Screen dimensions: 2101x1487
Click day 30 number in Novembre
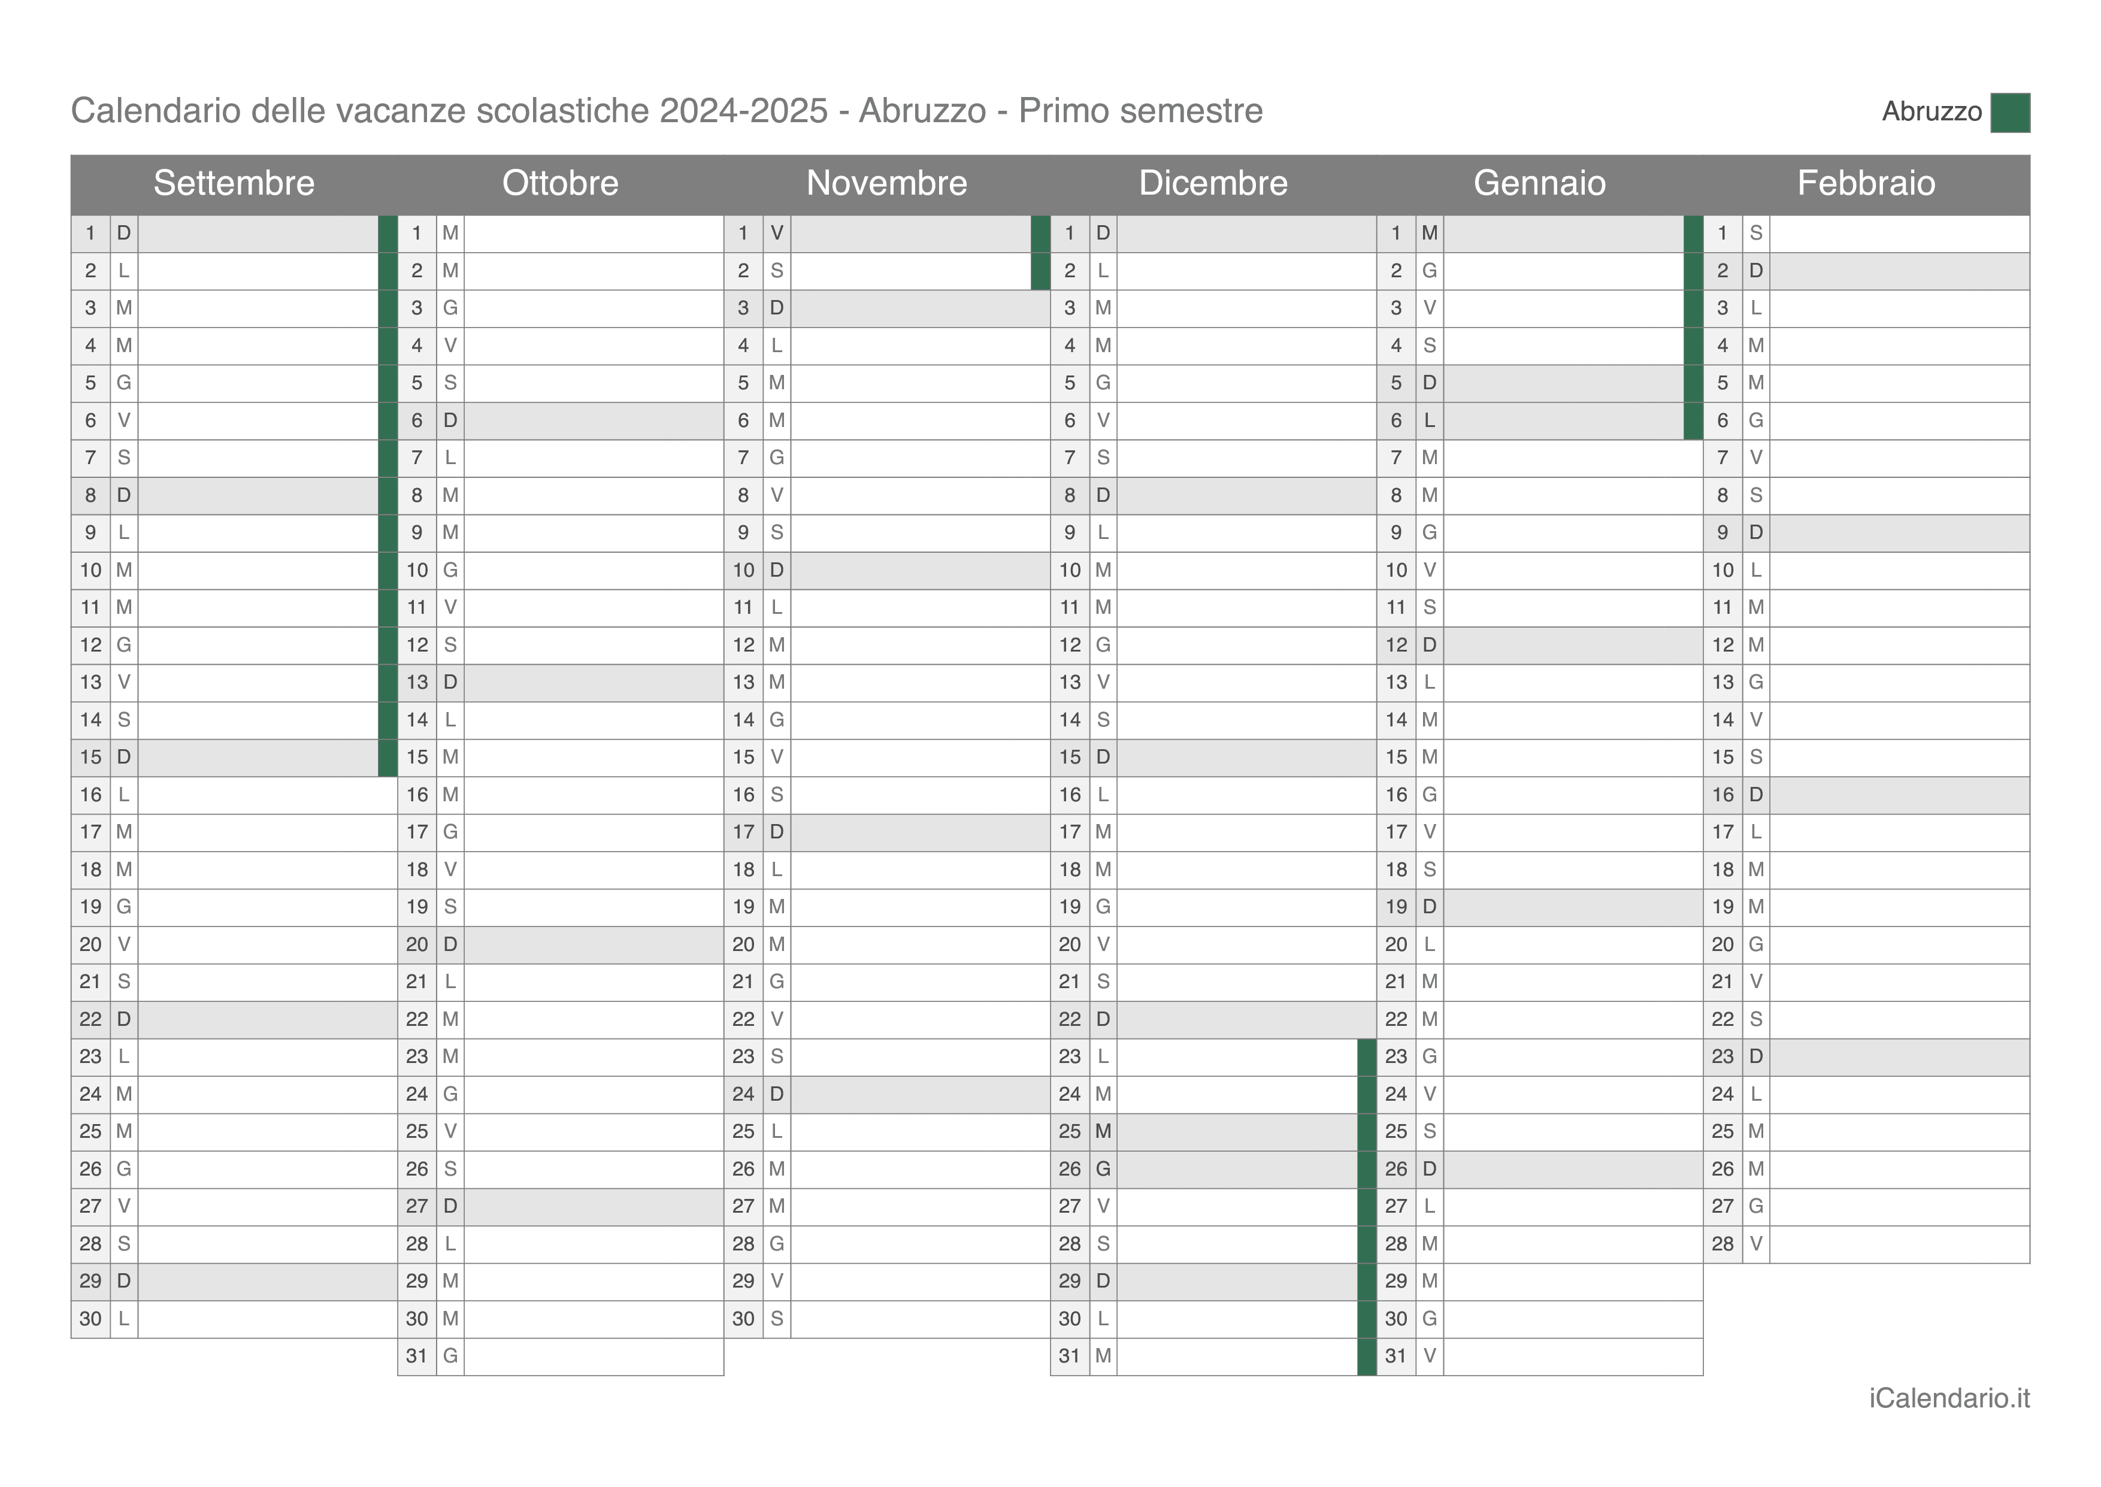point(743,1319)
